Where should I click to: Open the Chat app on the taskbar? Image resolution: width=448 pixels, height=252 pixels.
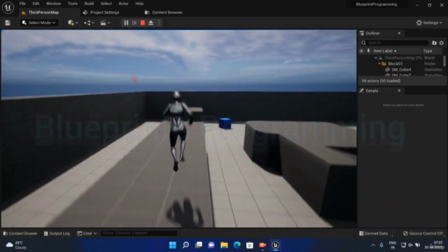[x=211, y=245]
